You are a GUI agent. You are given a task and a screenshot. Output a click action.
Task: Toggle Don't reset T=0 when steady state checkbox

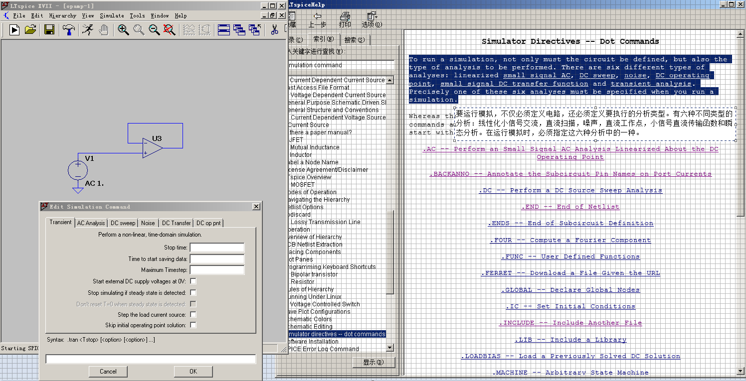coord(193,304)
